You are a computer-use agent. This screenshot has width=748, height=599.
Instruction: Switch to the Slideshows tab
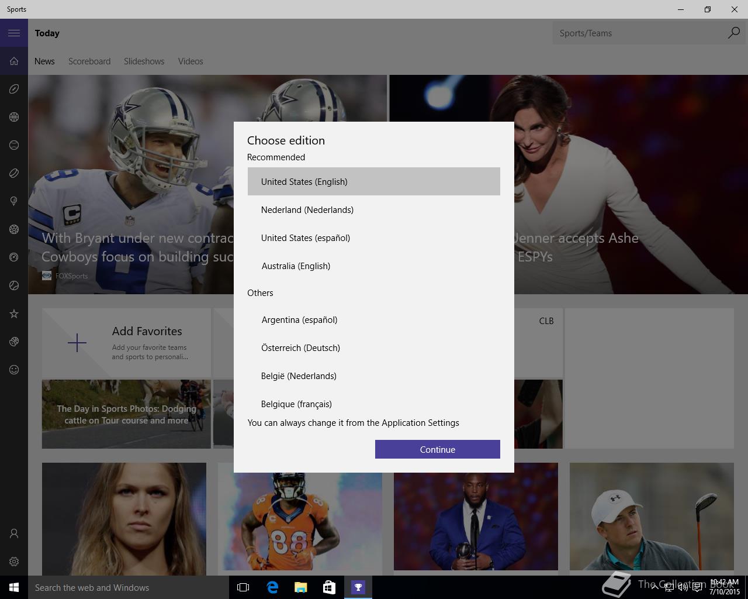144,61
